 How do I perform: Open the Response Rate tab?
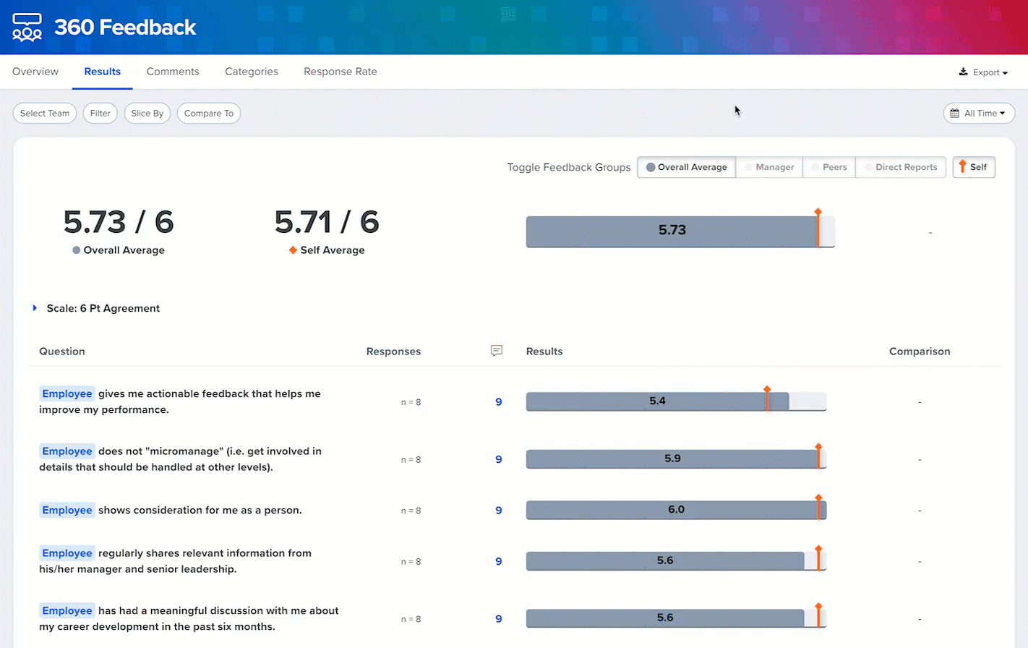(x=340, y=72)
